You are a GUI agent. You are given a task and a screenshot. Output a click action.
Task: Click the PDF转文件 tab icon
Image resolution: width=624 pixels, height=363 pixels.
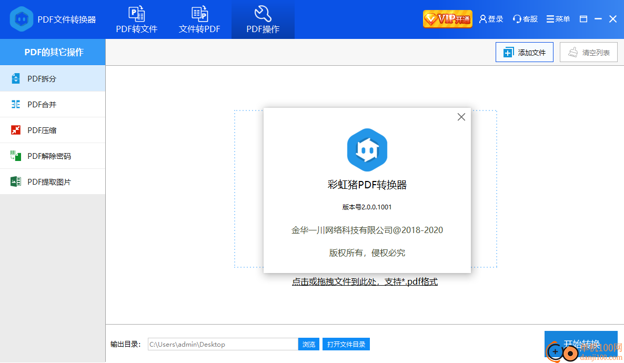(136, 14)
